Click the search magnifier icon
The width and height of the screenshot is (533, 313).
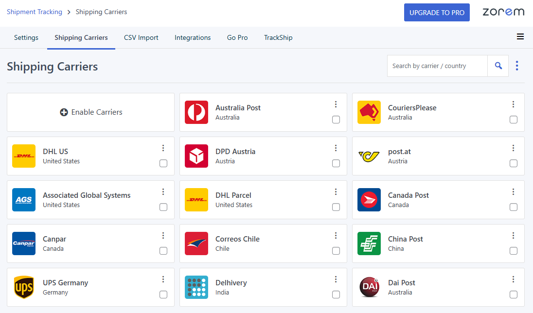[498, 65]
